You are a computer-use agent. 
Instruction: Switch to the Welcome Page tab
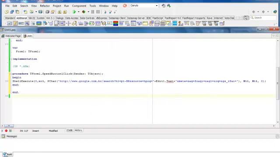click(x=11, y=36)
